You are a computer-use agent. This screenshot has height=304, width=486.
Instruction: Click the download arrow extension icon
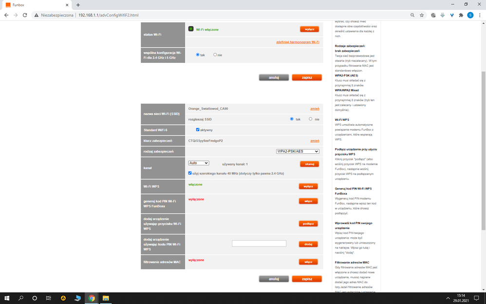click(x=442, y=15)
